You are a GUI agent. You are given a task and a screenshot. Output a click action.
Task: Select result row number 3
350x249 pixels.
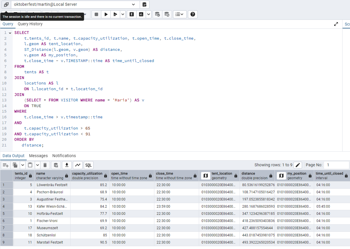[x=7, y=199]
